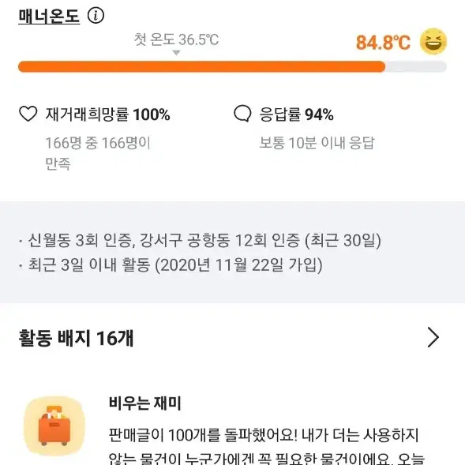Open the 비우는 재미 badge title
465x465 pixels.
click(145, 403)
